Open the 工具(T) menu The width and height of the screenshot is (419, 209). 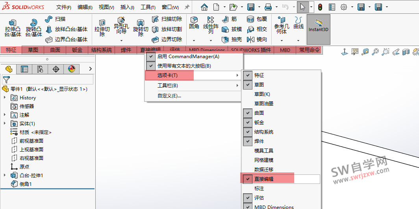tap(148, 7)
